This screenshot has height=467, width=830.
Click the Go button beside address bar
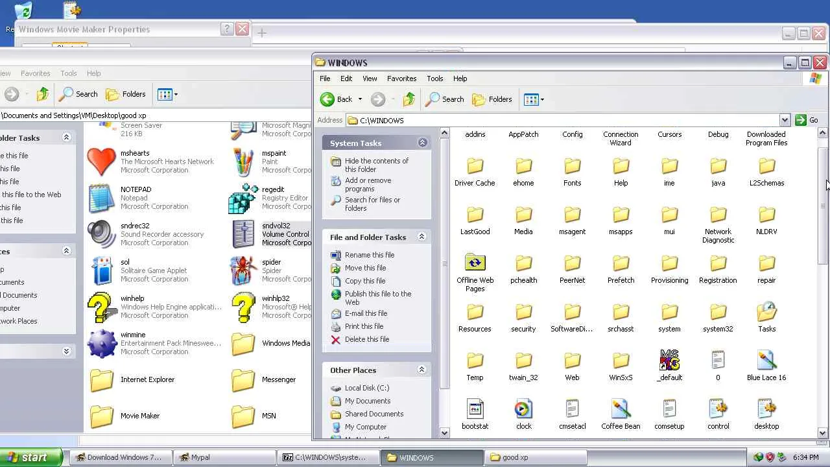pyautogui.click(x=807, y=120)
